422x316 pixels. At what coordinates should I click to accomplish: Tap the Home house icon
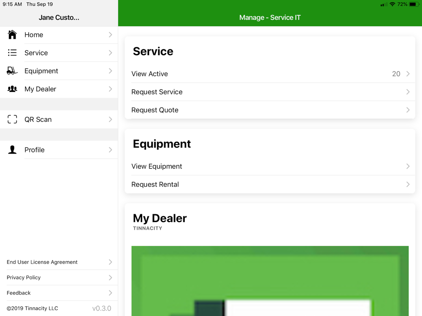(12, 35)
